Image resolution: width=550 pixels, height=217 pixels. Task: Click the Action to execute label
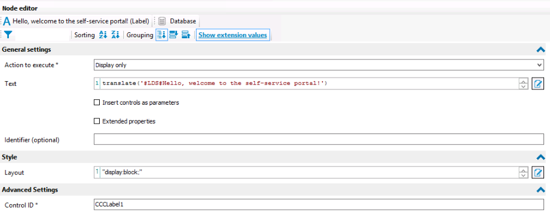pos(31,65)
